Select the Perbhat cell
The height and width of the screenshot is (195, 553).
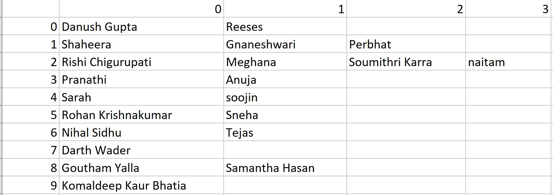406,44
